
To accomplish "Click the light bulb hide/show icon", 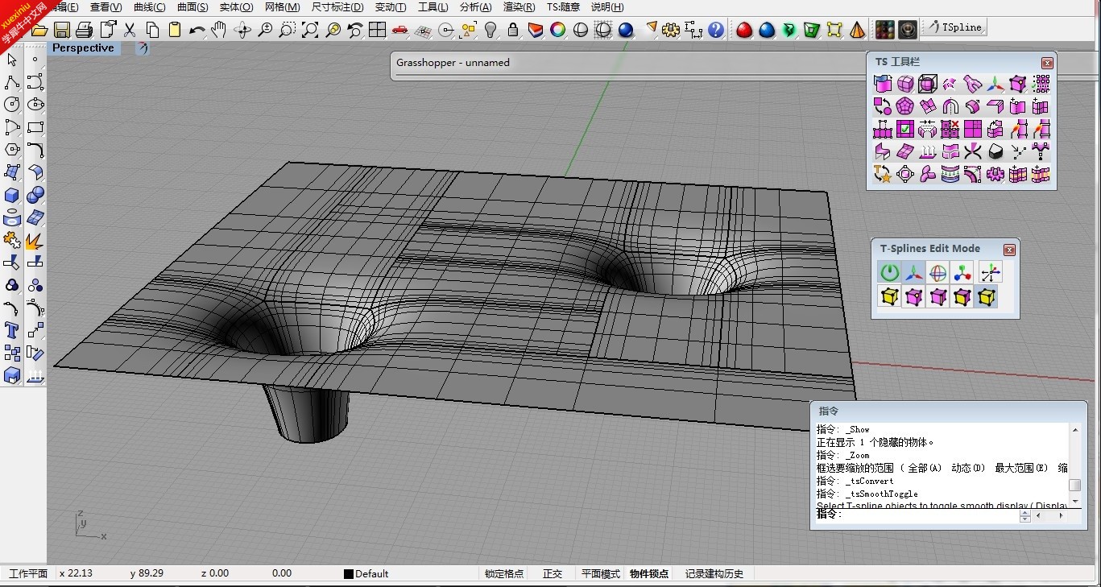I will tap(490, 31).
